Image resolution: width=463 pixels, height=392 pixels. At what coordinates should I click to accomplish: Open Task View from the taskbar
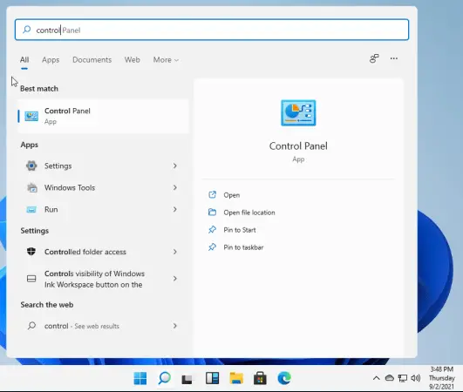[x=187, y=379]
